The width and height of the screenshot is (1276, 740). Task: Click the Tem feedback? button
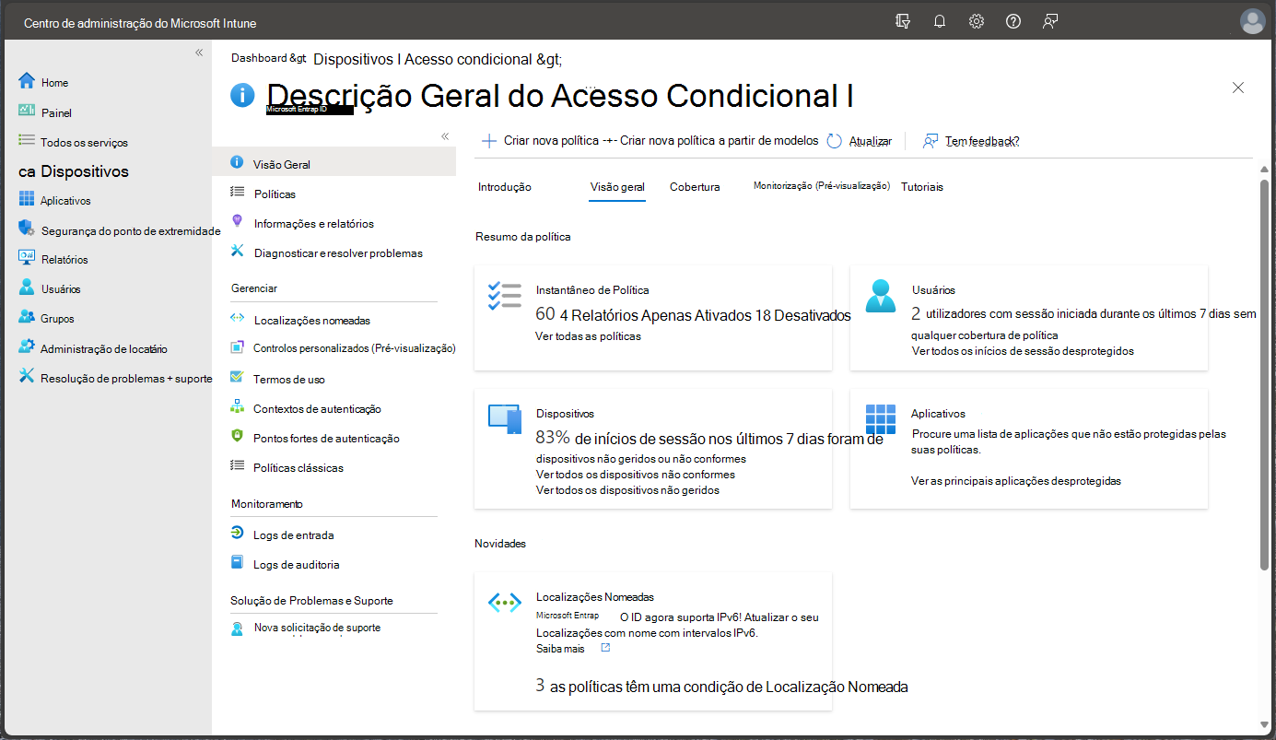pyautogui.click(x=971, y=141)
